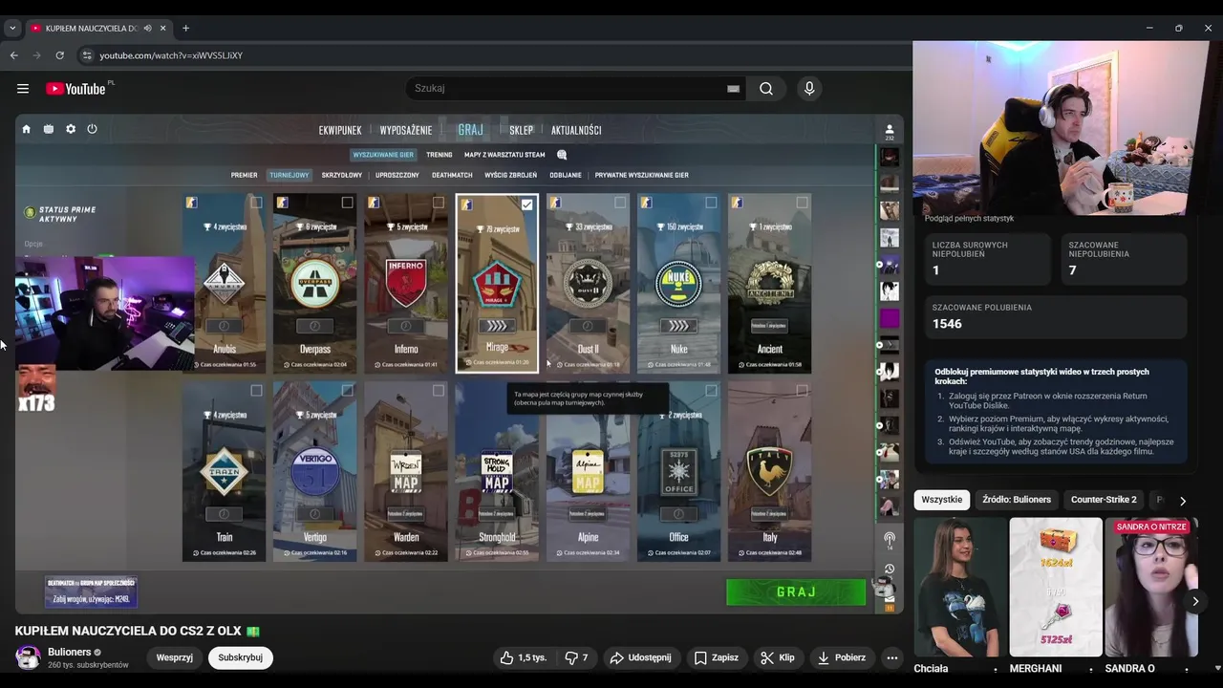This screenshot has height=688, width=1223.
Task: Uncheck the Mirage map checkbox
Action: 526,204
